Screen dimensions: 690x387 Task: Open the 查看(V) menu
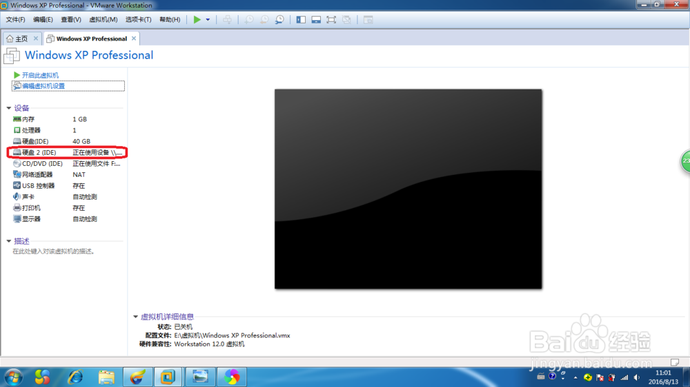tap(71, 19)
